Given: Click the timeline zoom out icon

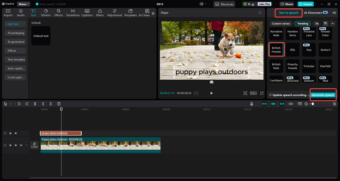Looking at the screenshot, I should [306, 104].
